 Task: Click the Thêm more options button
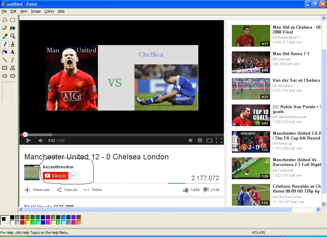coord(93,190)
